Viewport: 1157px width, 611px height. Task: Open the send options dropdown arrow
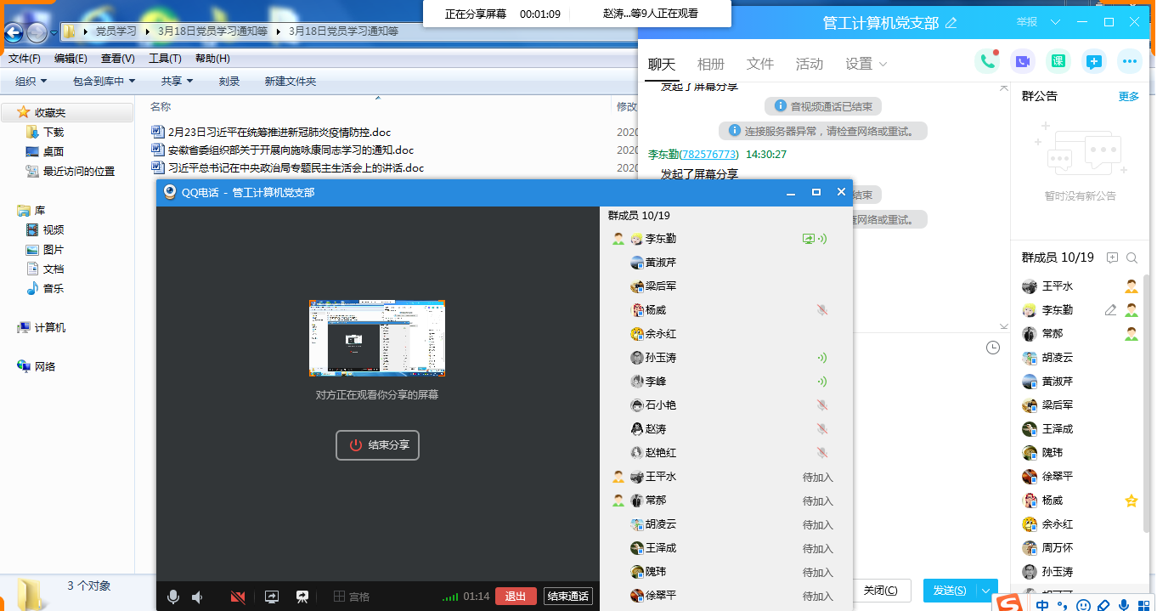click(986, 591)
